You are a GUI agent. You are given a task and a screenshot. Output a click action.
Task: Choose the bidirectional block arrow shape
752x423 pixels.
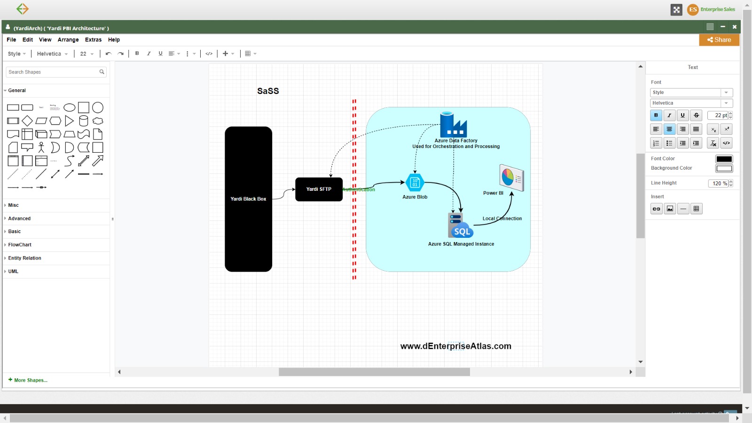84,161
